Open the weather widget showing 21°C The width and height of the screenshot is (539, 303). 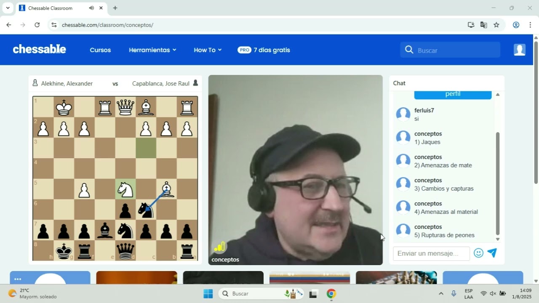click(32, 294)
